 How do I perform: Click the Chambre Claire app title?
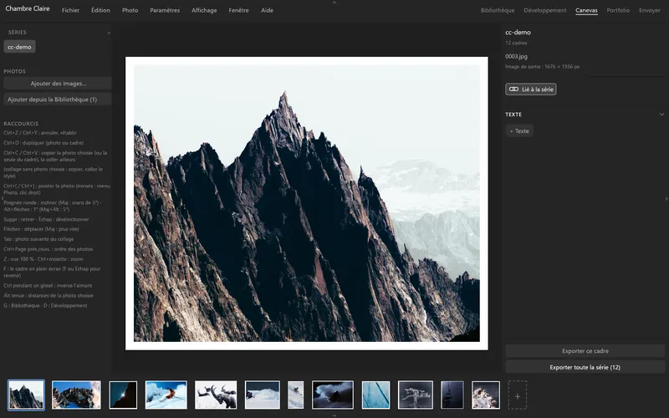tap(28, 8)
